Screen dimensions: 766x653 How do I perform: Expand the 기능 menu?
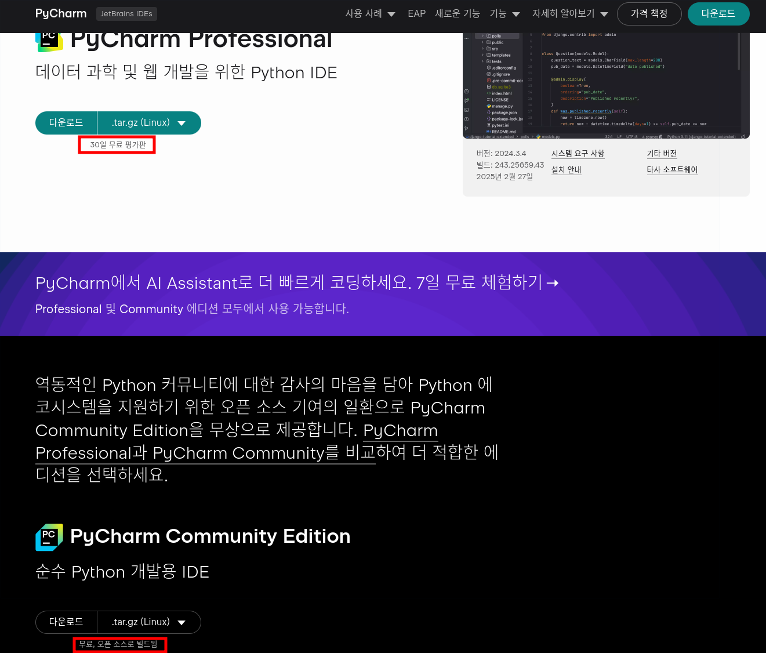click(504, 13)
